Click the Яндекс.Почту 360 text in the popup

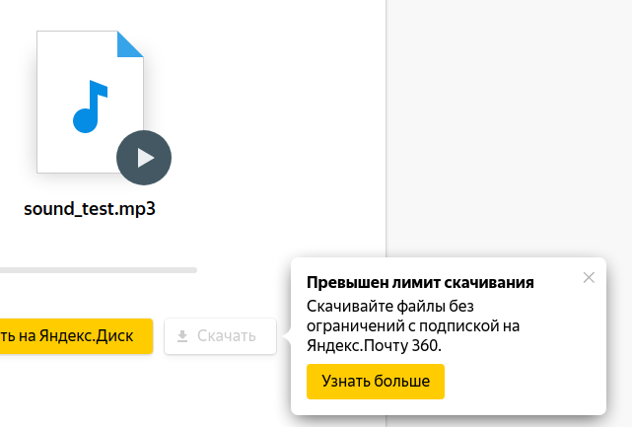pos(374,346)
